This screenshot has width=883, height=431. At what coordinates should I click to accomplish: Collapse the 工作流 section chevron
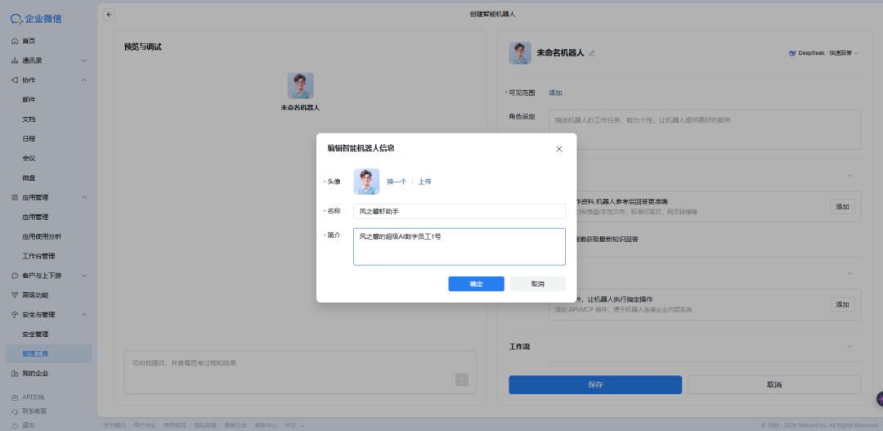[x=849, y=347]
